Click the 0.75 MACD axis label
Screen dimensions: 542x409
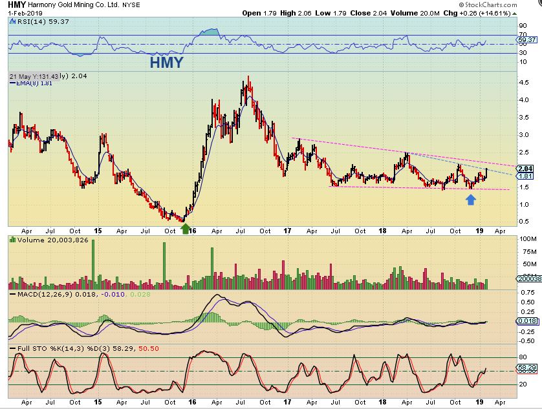(528, 292)
